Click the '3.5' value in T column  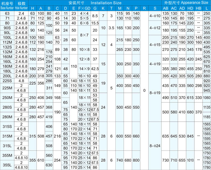111,28
